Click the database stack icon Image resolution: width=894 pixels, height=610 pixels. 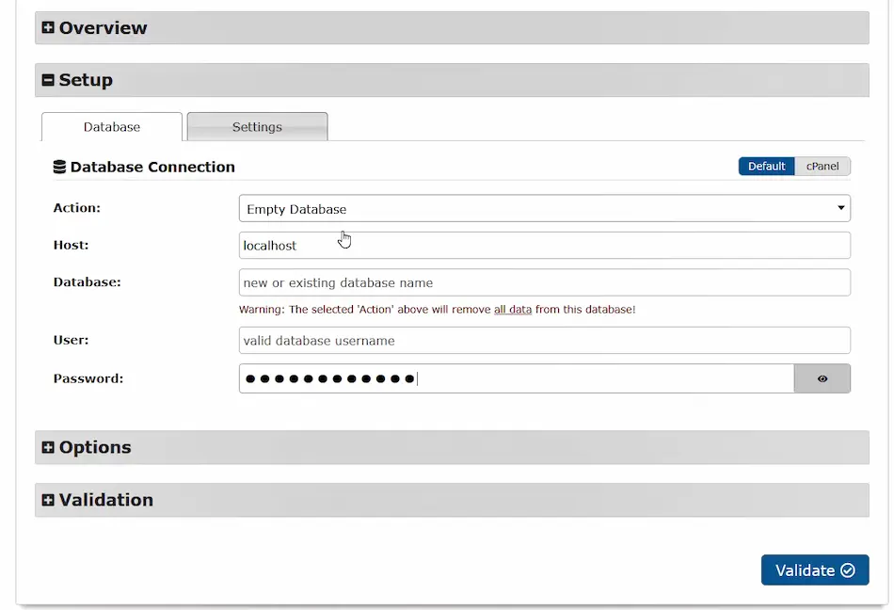[x=59, y=168]
